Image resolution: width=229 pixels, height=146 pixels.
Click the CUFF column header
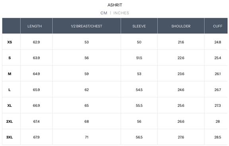pos(217,26)
